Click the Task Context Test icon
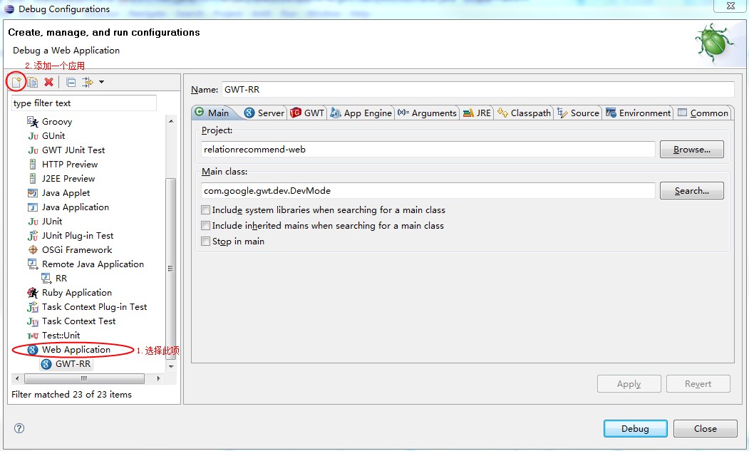This screenshot has height=451, width=749. tap(33, 321)
